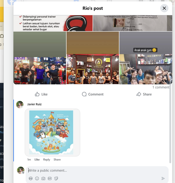The width and height of the screenshot is (175, 183).
Task: Like Rio's post with thumbs-up button
Action: click(x=41, y=94)
